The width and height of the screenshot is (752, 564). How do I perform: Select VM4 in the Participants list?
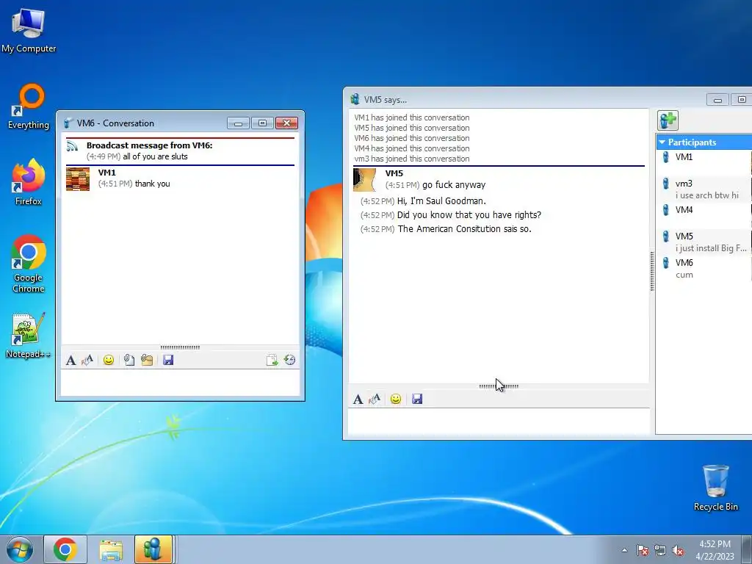coord(704,210)
